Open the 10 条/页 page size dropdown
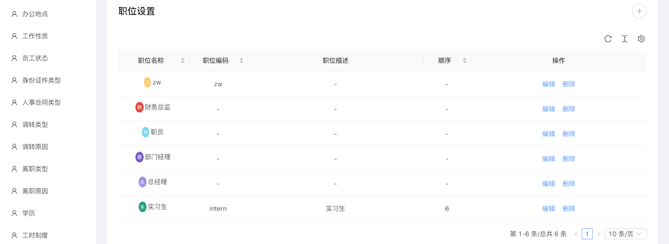Viewport: 669px width, 244px height. [625, 234]
